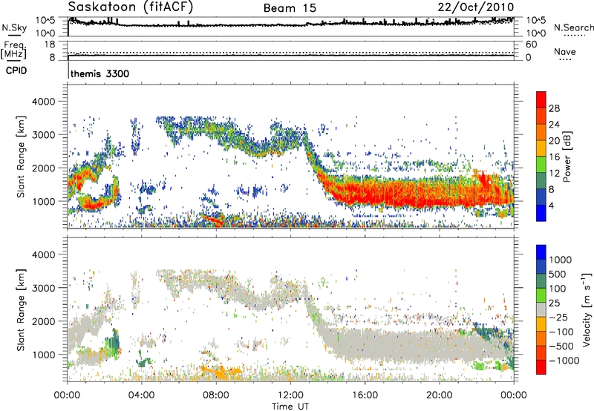Click the frequency line in the Freq panel

tap(291, 56)
